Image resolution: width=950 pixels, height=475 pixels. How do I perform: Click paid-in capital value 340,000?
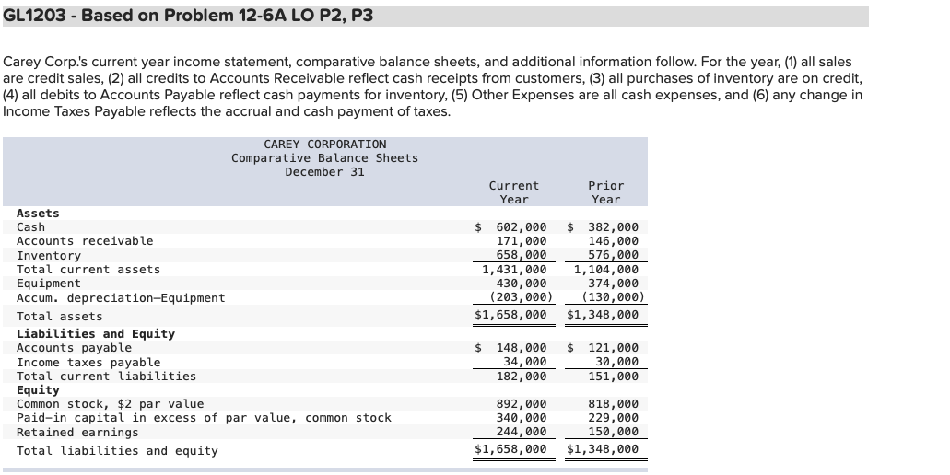coord(521,418)
